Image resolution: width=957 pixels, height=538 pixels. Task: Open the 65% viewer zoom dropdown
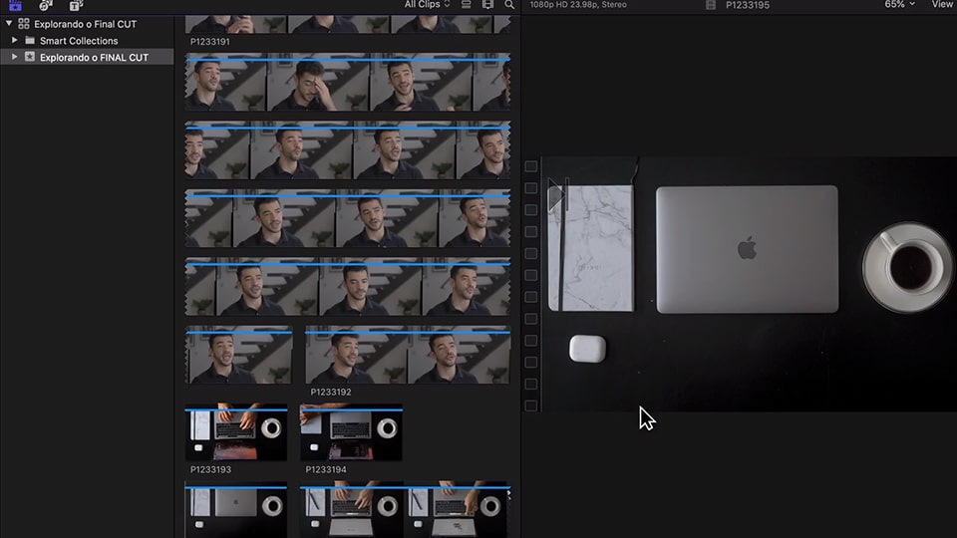click(899, 4)
